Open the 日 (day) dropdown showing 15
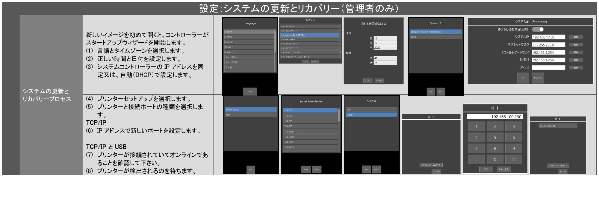Image resolution: width=599 pixels, height=202 pixels. pos(385,38)
